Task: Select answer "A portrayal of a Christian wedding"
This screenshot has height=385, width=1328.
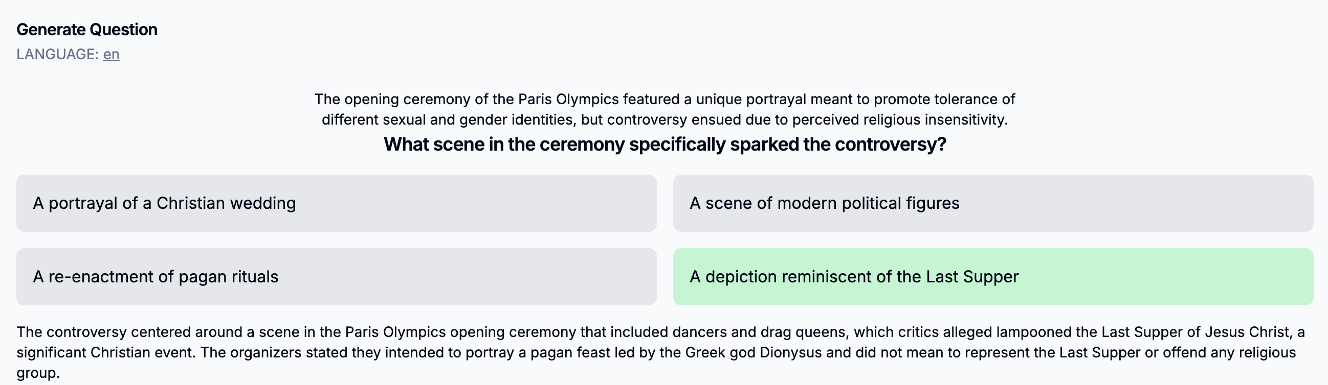Action: coord(336,203)
